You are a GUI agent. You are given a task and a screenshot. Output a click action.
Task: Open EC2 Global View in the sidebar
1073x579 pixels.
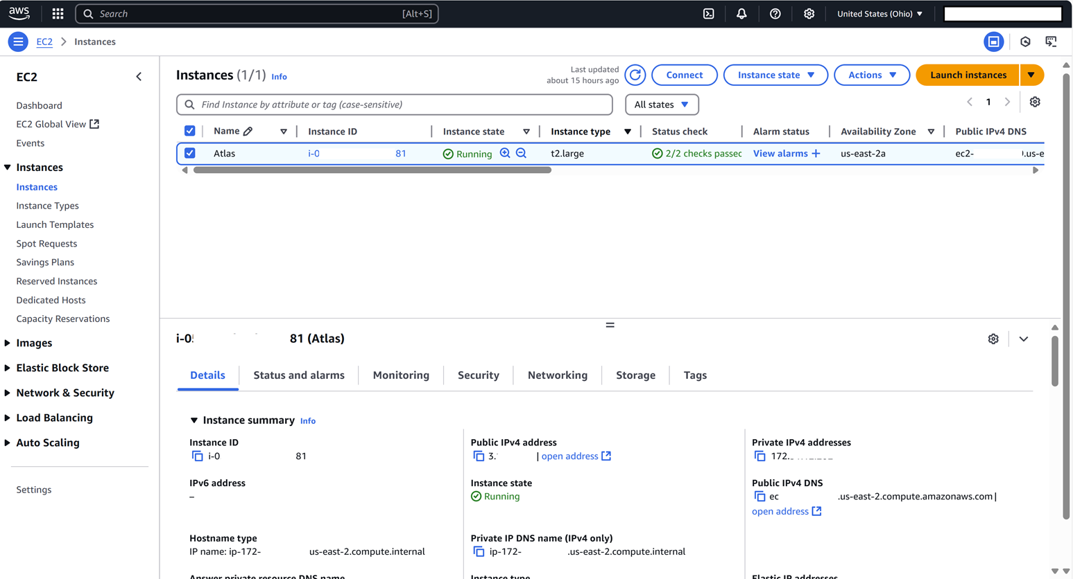click(58, 124)
